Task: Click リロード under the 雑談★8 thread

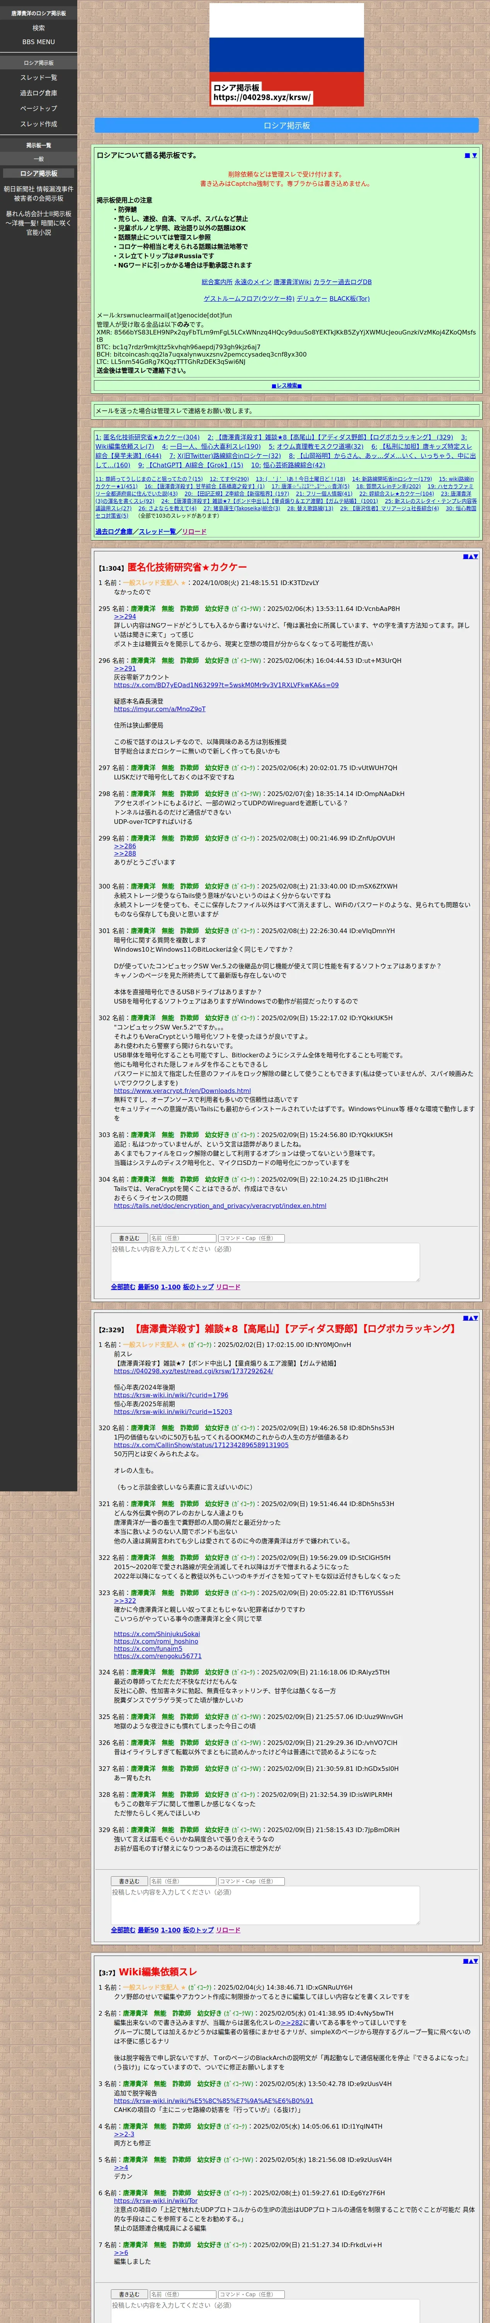Action: (x=228, y=1930)
